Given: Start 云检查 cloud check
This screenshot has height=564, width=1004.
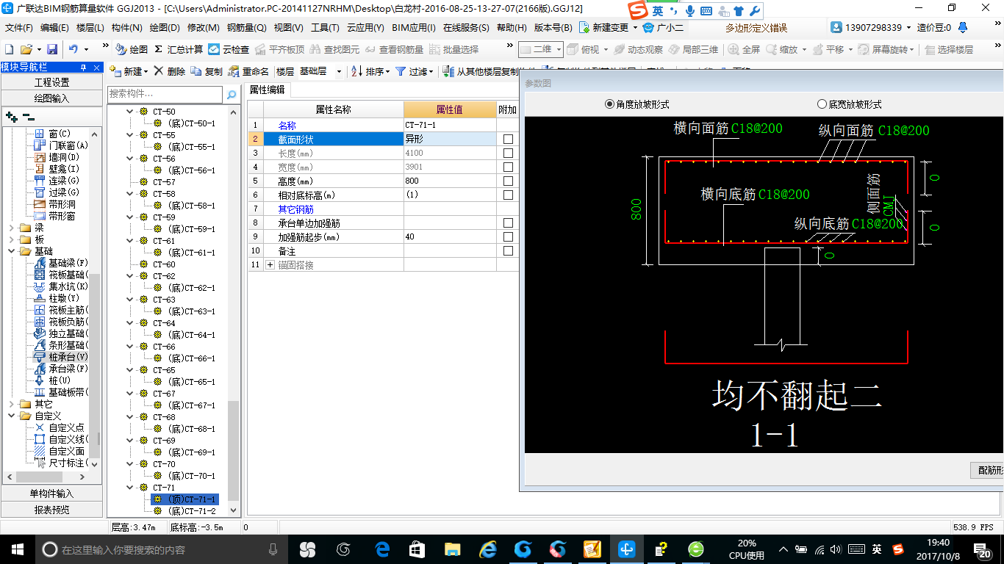Looking at the screenshot, I should pyautogui.click(x=229, y=49).
